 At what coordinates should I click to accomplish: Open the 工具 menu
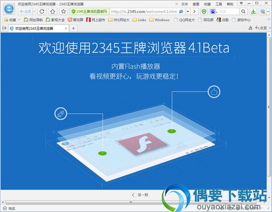pyautogui.click(x=219, y=4)
